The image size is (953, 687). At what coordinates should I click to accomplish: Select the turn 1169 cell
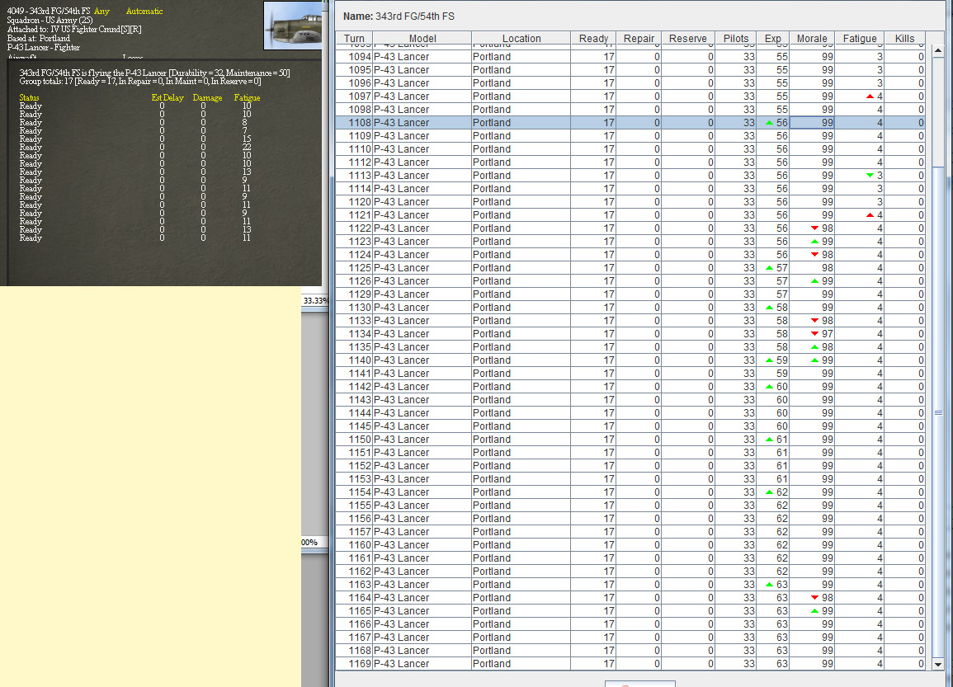point(354,664)
